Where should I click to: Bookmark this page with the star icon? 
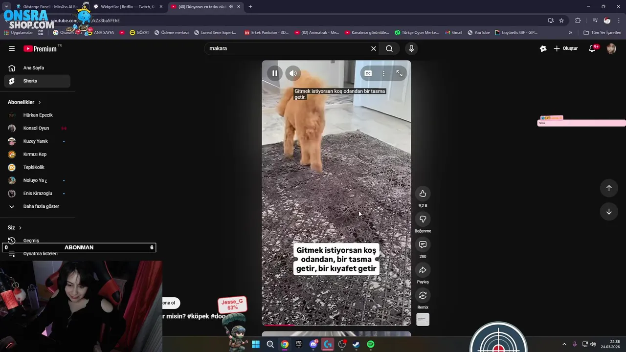pyautogui.click(x=561, y=21)
